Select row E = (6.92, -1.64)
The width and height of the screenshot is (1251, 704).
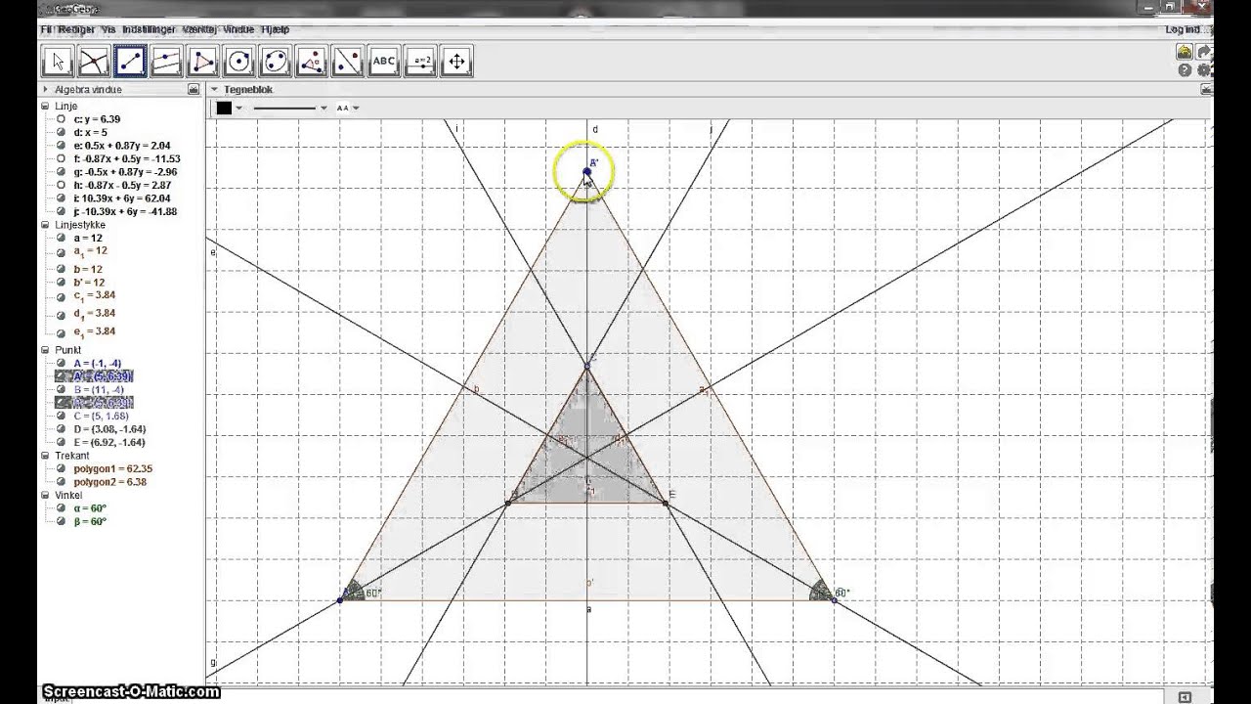[109, 442]
